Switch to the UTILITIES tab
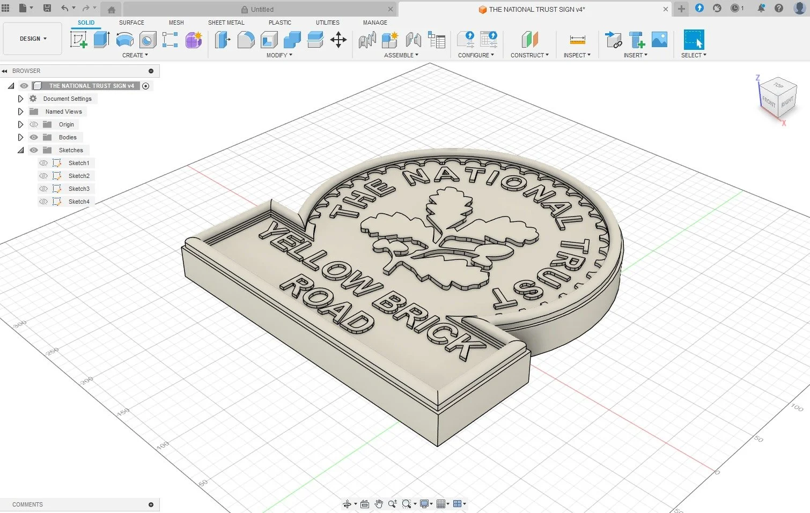 click(x=327, y=23)
